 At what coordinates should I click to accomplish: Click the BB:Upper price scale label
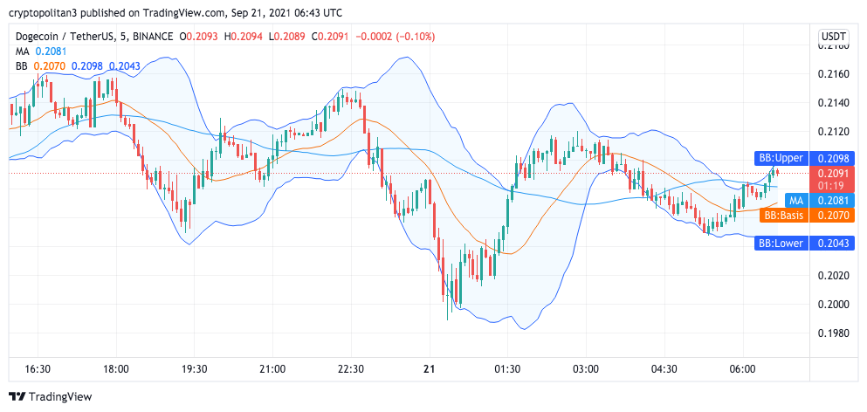(781, 158)
